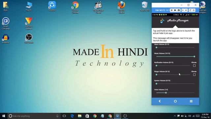Image resolution: width=211 pixels, height=119 pixels.
Task: Click the touch keyboard tray icon
Action: (197, 116)
